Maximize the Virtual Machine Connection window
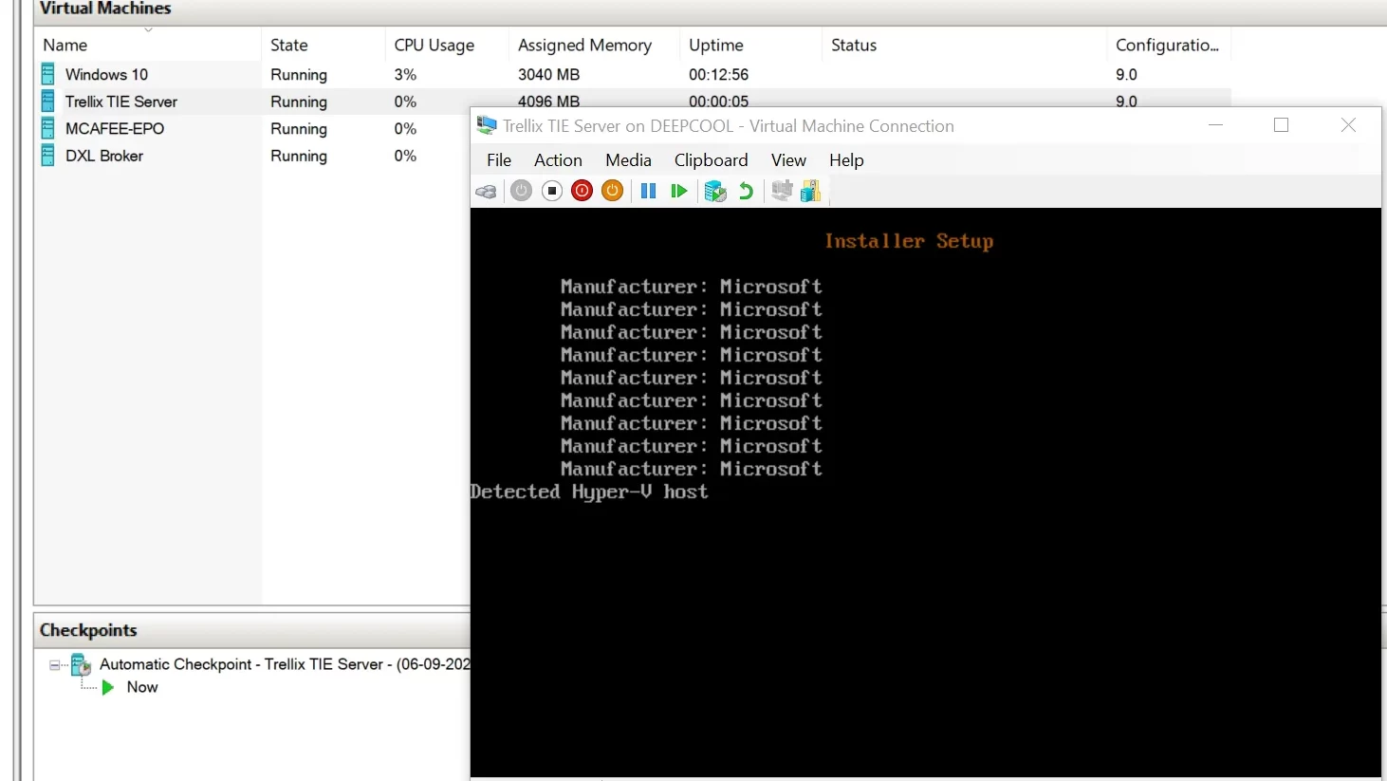1387x781 pixels. (1281, 125)
